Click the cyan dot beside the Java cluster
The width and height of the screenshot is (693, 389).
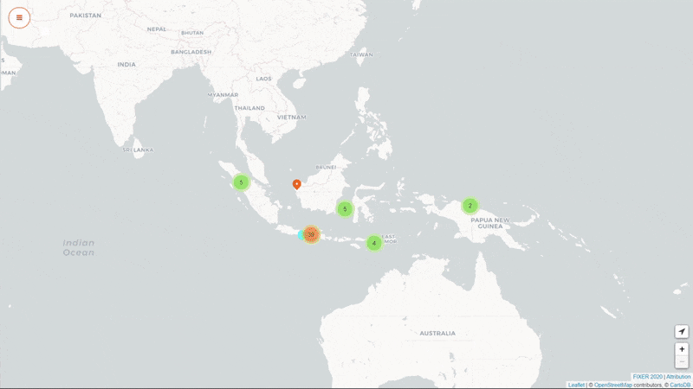[x=300, y=235]
